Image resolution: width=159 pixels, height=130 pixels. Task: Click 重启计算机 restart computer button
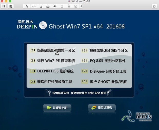[102, 108]
